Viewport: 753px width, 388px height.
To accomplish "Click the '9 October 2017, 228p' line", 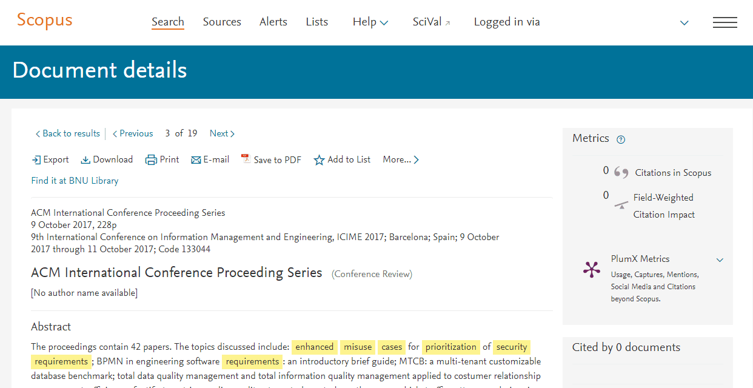I will coord(74,225).
